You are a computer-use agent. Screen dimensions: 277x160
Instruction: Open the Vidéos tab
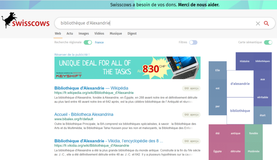pos(99,33)
